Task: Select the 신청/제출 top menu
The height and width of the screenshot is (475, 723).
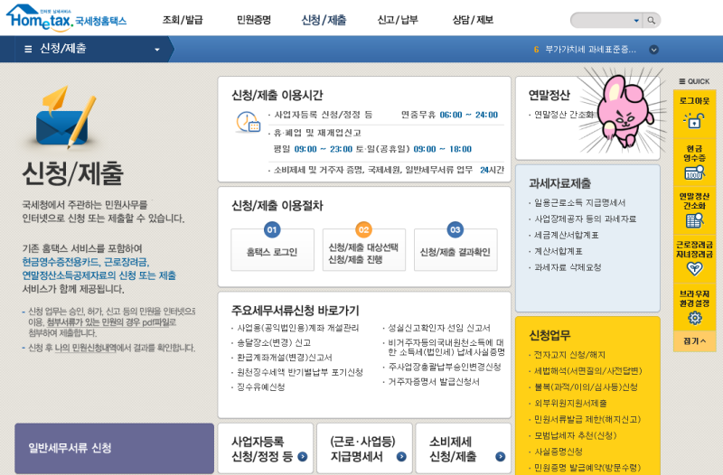Action: (x=324, y=20)
